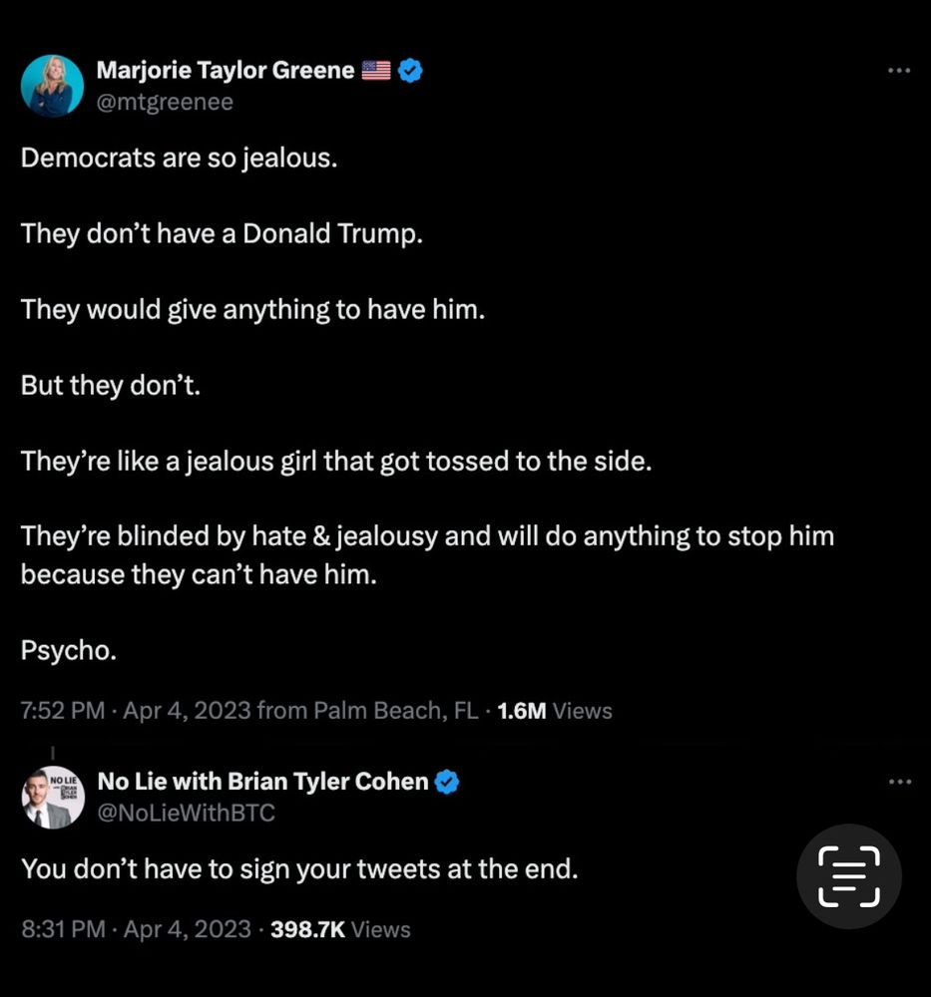Screen dimensions: 931x997
Task: Click the verified badge beside Brian Tyler Cohen
Action: click(447, 782)
